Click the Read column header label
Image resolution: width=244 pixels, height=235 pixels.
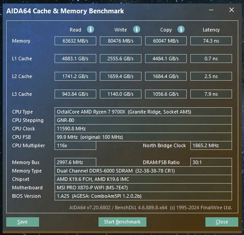[75, 30]
